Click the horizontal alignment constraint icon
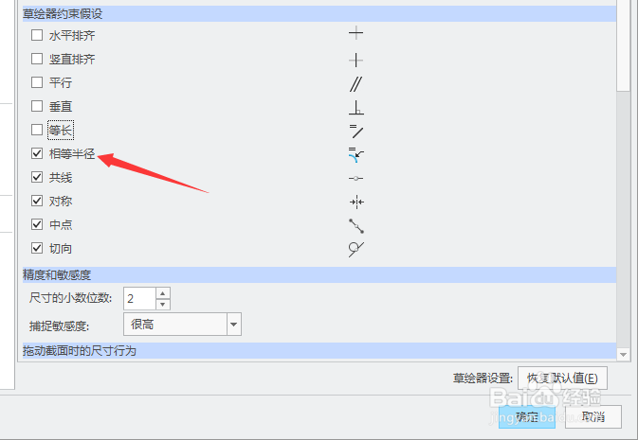 [356, 33]
